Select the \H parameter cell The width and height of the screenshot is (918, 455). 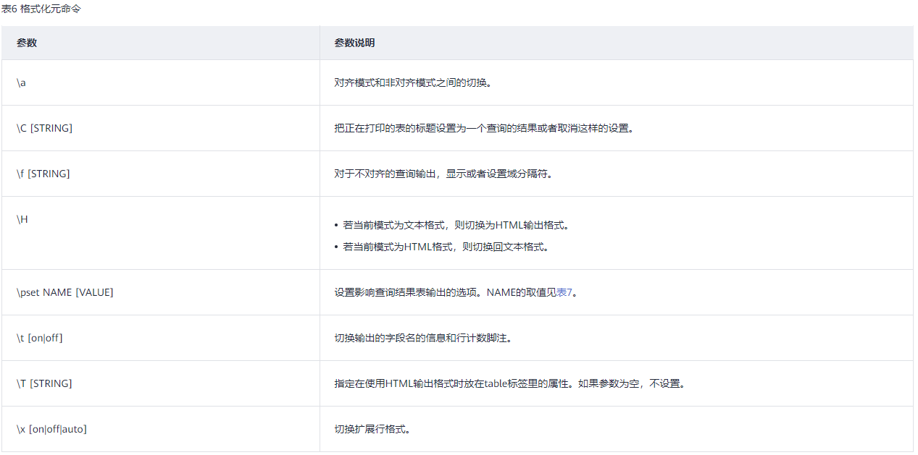(x=161, y=233)
